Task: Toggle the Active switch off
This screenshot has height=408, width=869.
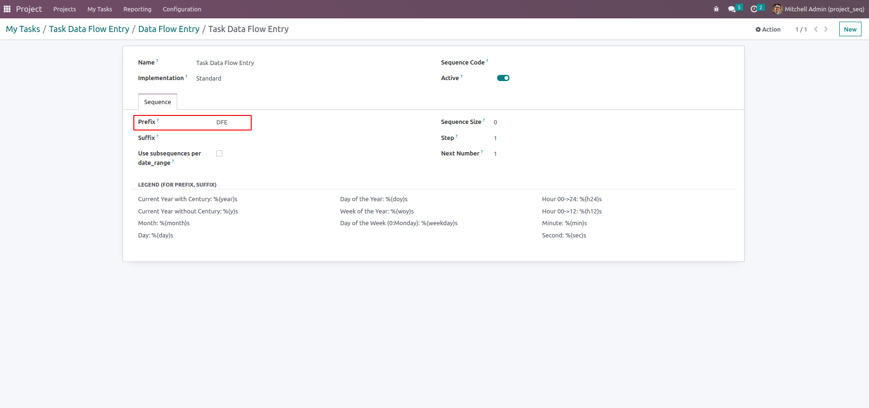Action: click(503, 78)
